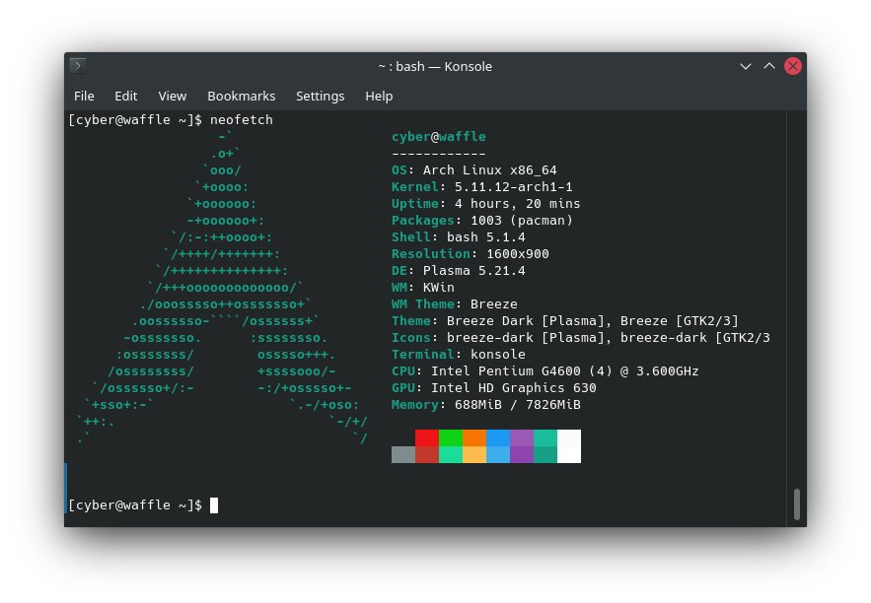
Task: Click the 'WM Theme: Breeze' line
Action: (455, 304)
